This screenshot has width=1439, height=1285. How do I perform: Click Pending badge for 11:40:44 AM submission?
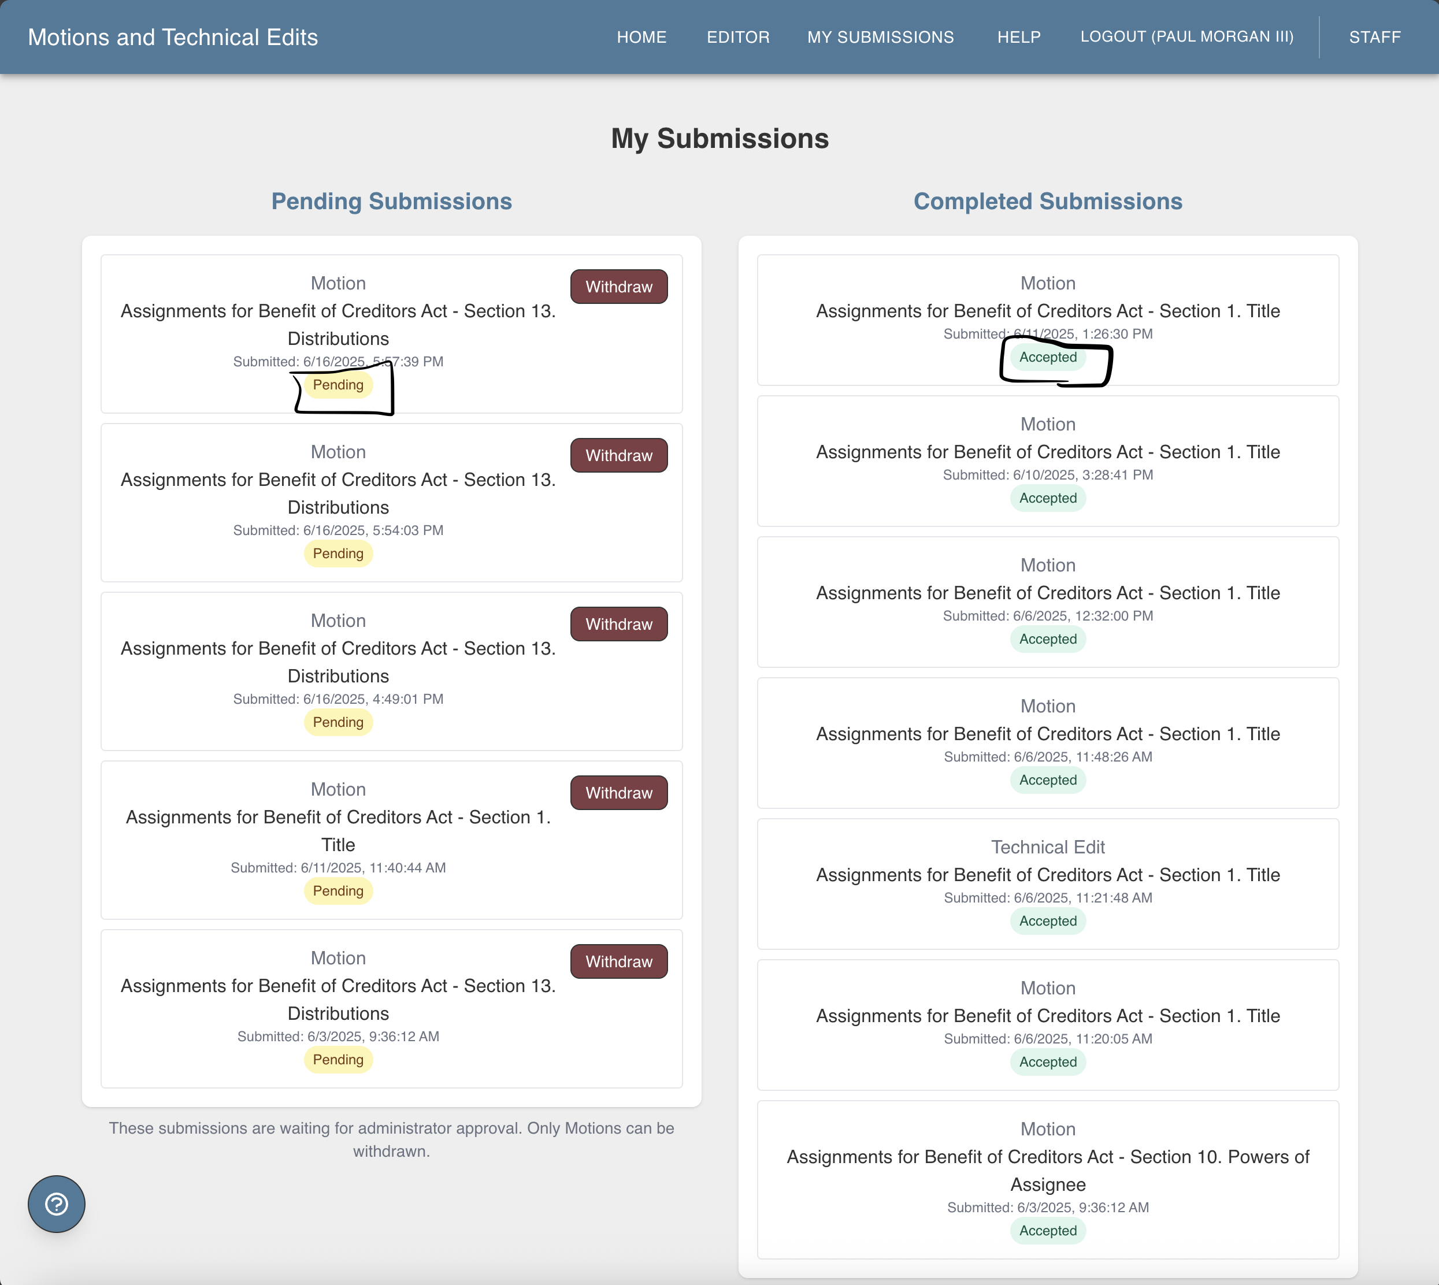(338, 891)
